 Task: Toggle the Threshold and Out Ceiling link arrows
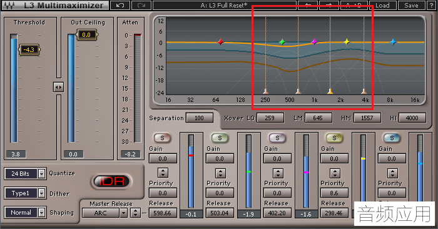[x=58, y=87]
